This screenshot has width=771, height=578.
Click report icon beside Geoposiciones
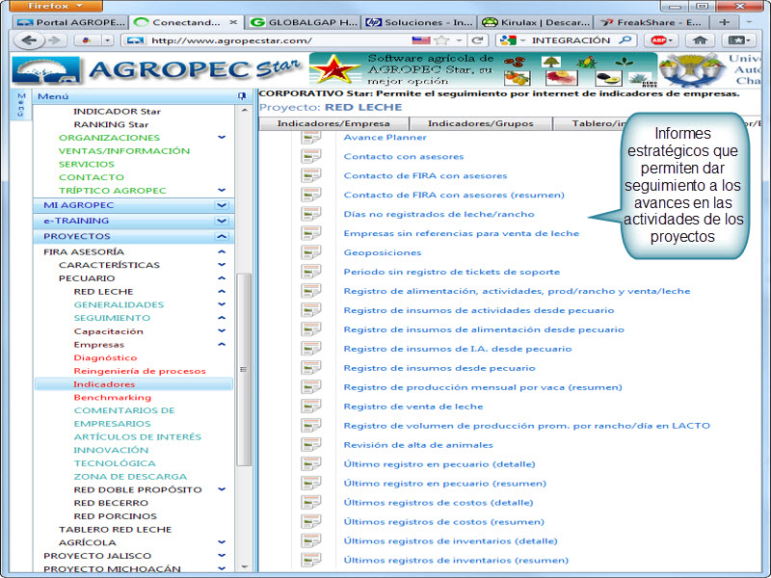tap(310, 252)
